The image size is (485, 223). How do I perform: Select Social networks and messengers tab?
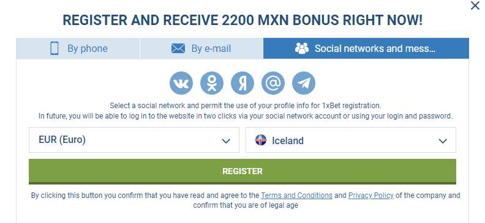point(366,48)
